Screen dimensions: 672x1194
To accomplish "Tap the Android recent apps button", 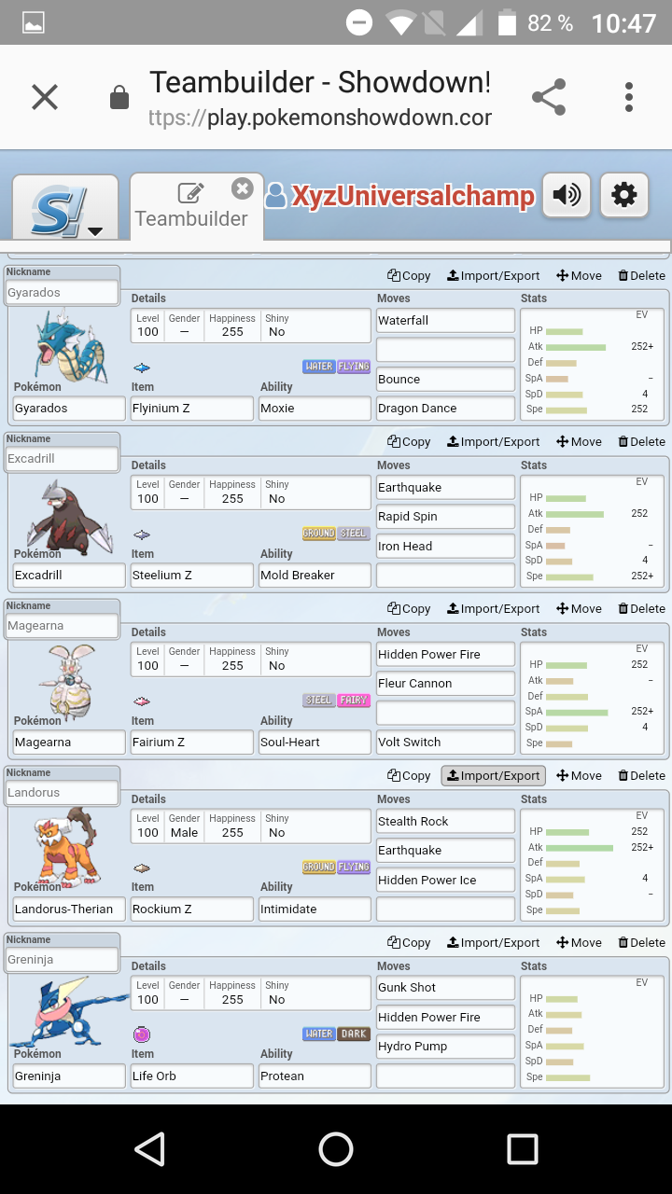I will [523, 1149].
